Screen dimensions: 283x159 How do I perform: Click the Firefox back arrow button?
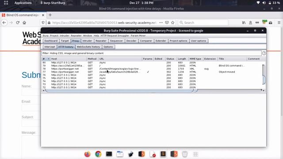4,23
